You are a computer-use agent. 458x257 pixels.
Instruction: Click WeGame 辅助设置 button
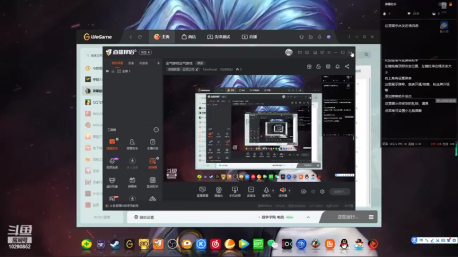(144, 217)
